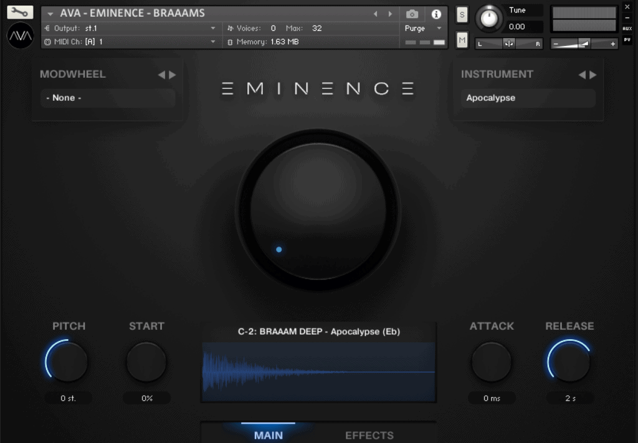Screen dimensions: 638x443
Task: Switch to the EFFECTS tab
Action: (x=369, y=436)
